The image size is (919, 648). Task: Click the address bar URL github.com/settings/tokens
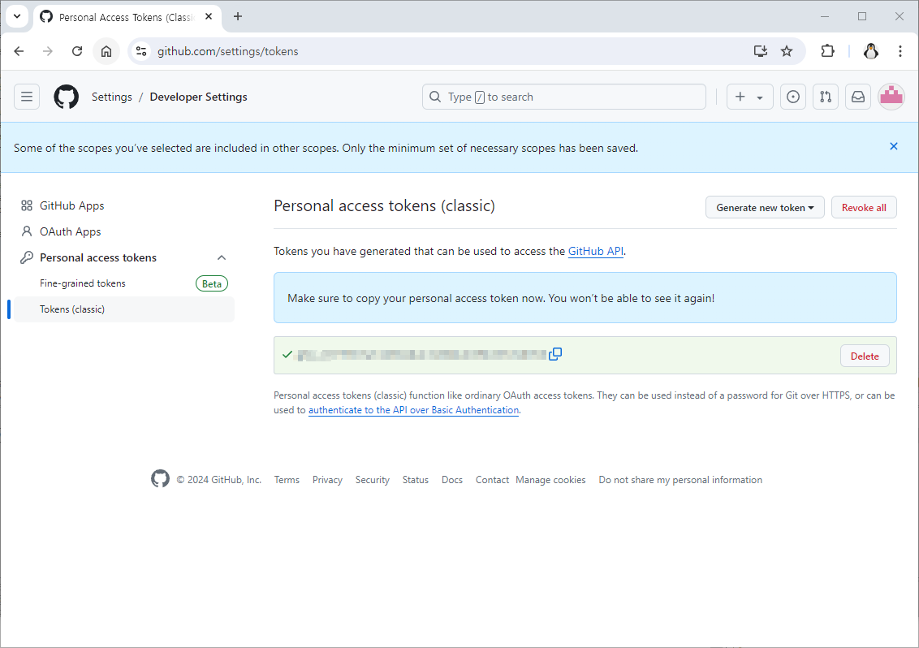pos(227,51)
